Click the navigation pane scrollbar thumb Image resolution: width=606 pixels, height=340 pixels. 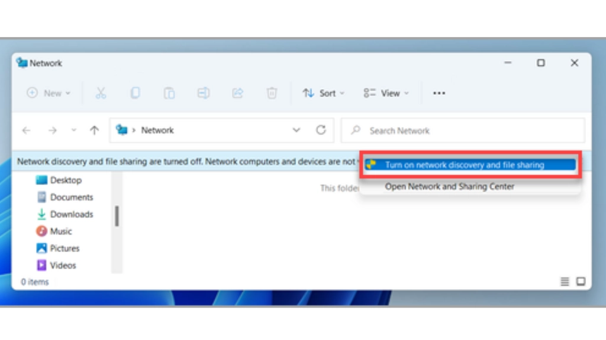point(117,216)
